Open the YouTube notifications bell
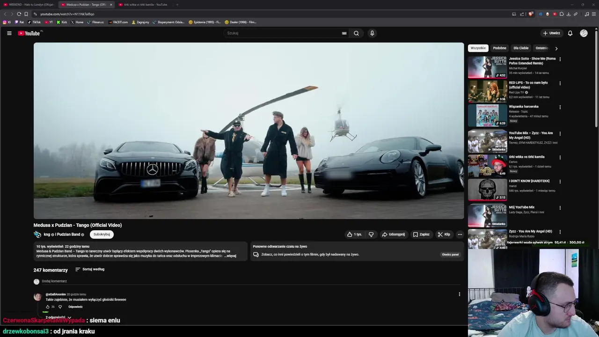 click(x=570, y=33)
